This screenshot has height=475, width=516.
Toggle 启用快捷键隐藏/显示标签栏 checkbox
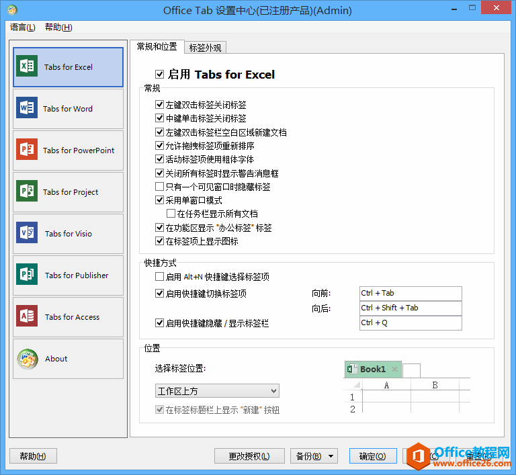point(160,323)
